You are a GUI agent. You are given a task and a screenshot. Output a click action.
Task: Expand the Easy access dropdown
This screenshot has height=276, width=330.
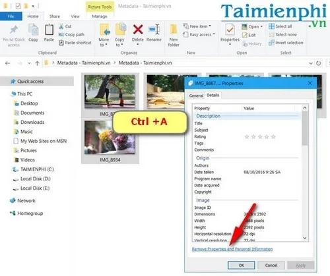(199, 34)
